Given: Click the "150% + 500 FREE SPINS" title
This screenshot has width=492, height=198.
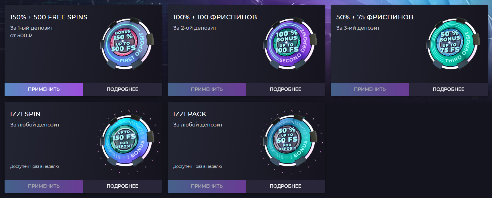Looking at the screenshot, I should (49, 17).
